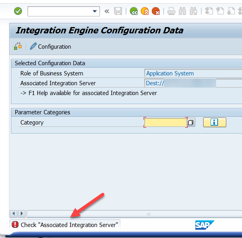Click the red Cancel icon
Screen dimensions: 242x238
point(156,11)
